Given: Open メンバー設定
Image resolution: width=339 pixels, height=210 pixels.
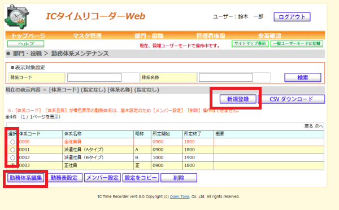Looking at the screenshot, I should 102,178.
